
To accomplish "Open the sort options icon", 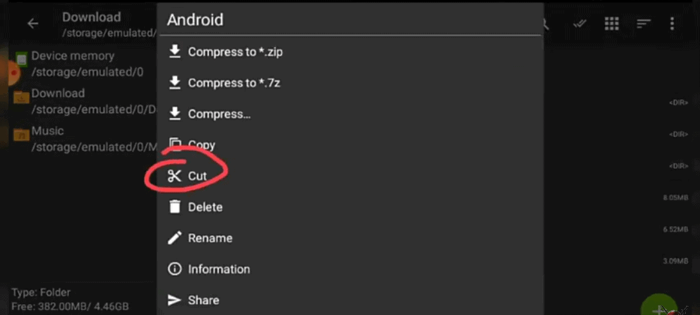I will 643,24.
